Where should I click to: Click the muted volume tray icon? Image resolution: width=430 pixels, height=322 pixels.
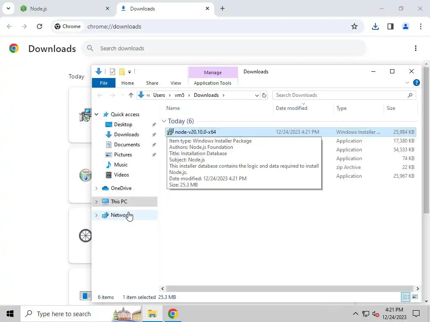pos(375,314)
